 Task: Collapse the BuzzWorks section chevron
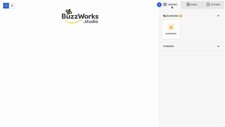(218, 16)
